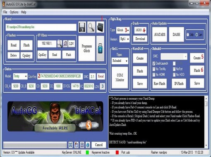Click the blue X icon next to progress bar
Image resolution: width=211 pixels, height=157 pixels.
[70, 145]
